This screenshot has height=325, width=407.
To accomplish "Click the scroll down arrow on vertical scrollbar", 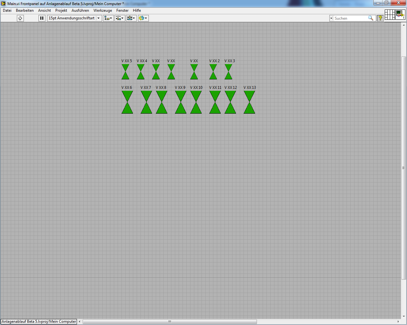I will [x=404, y=316].
